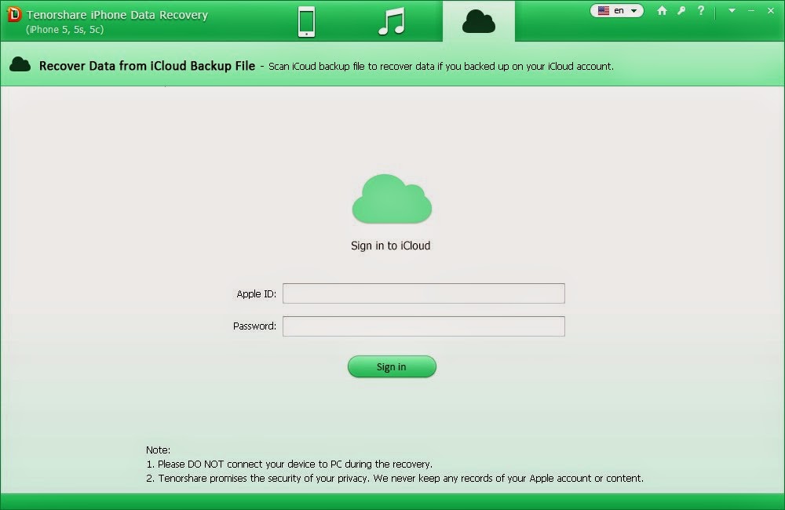Close the Tenorshare window
785x510 pixels.
coord(771,10)
